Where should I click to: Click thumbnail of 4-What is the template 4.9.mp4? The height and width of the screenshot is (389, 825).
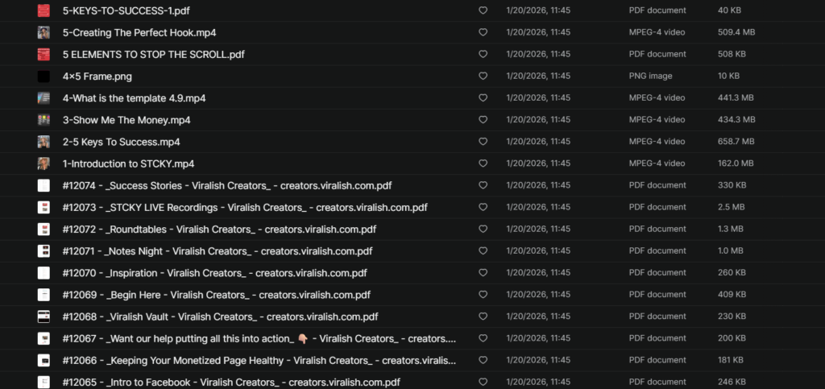coord(44,98)
